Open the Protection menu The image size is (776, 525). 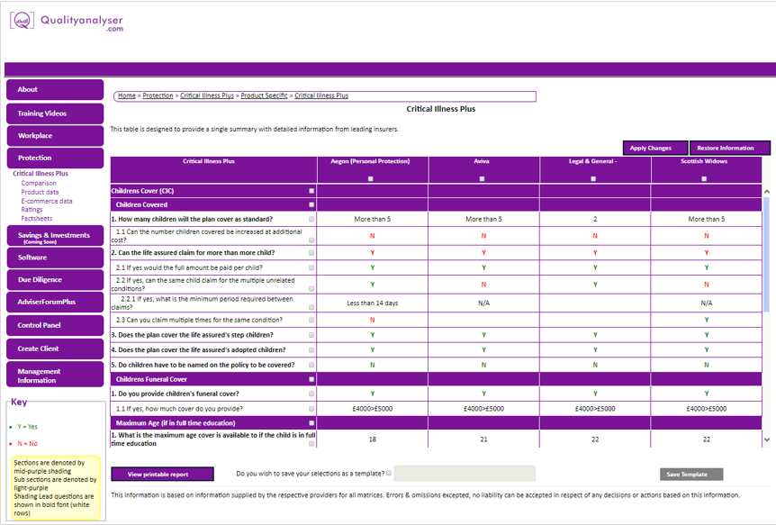[x=55, y=158]
